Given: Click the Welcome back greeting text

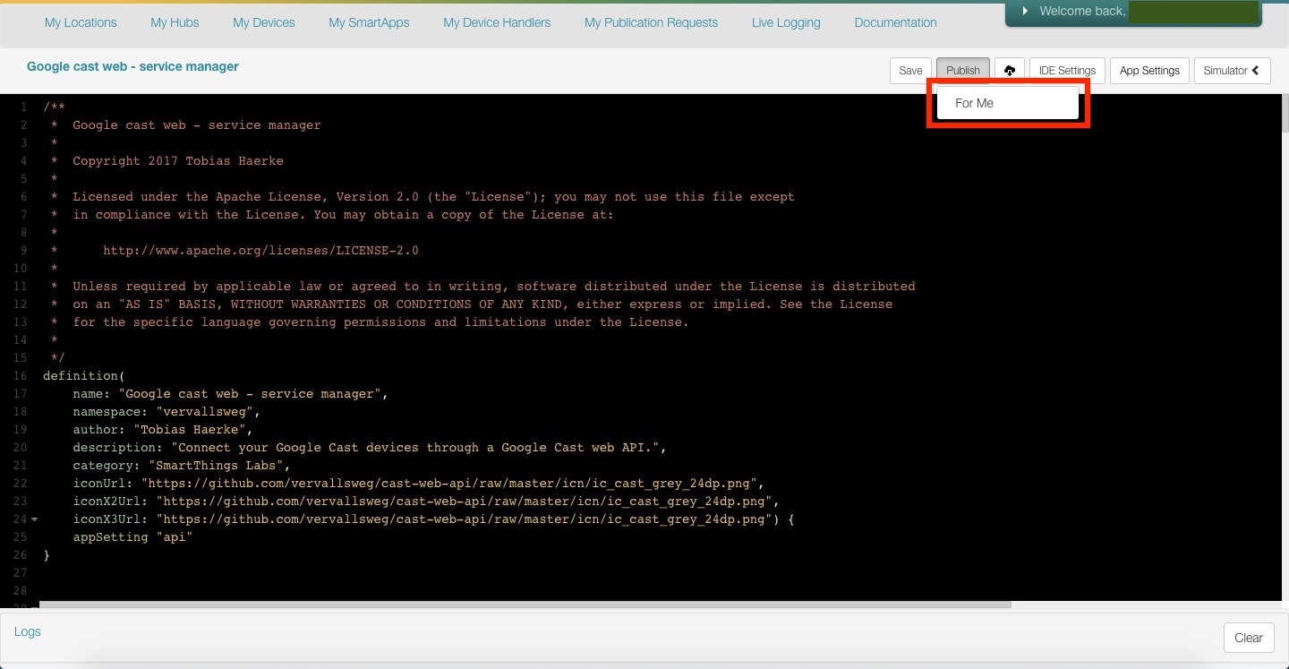Looking at the screenshot, I should (1082, 12).
